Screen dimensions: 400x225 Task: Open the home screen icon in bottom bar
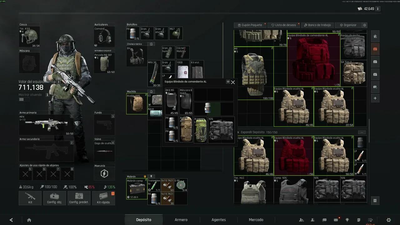29,220
